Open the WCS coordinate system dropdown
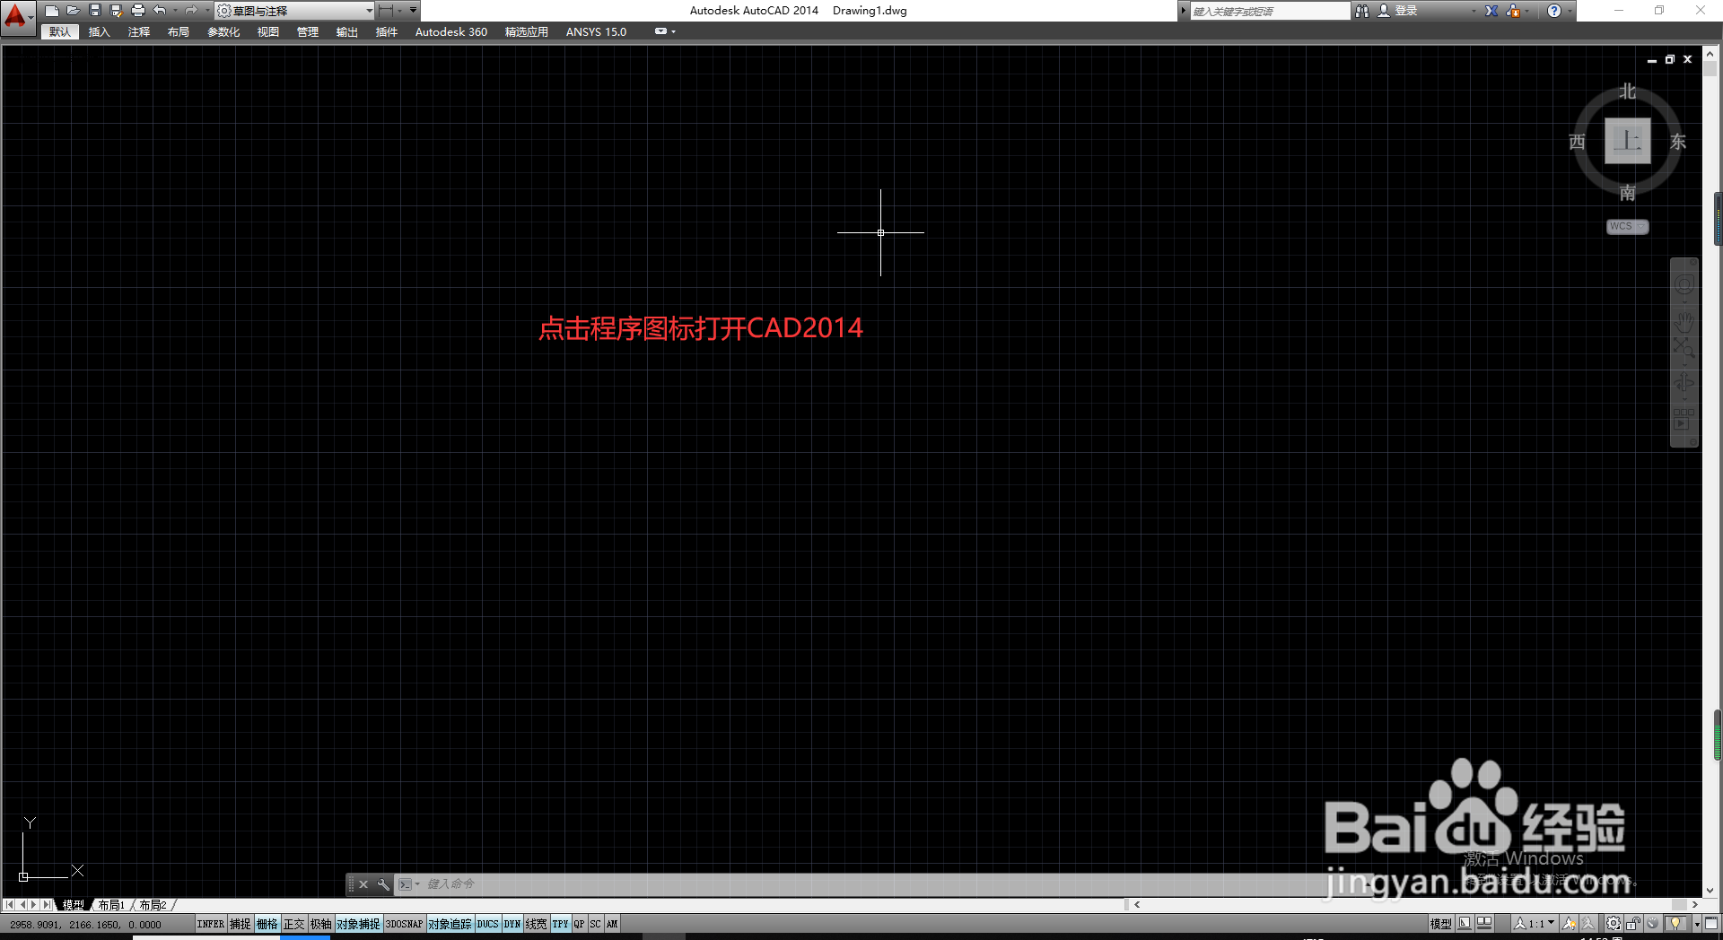This screenshot has width=1723, height=940. click(x=1627, y=227)
